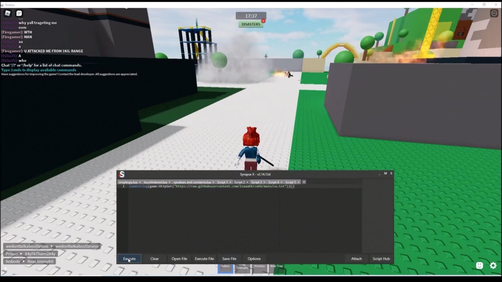Clear the script editor
This screenshot has height=282, width=502.
(x=155, y=258)
